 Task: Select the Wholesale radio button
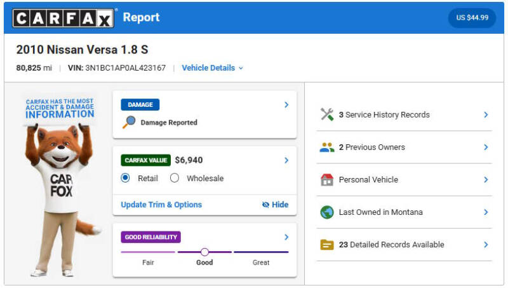(175, 178)
